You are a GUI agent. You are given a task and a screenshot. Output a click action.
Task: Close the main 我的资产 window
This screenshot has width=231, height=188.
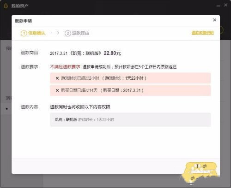[226, 5]
